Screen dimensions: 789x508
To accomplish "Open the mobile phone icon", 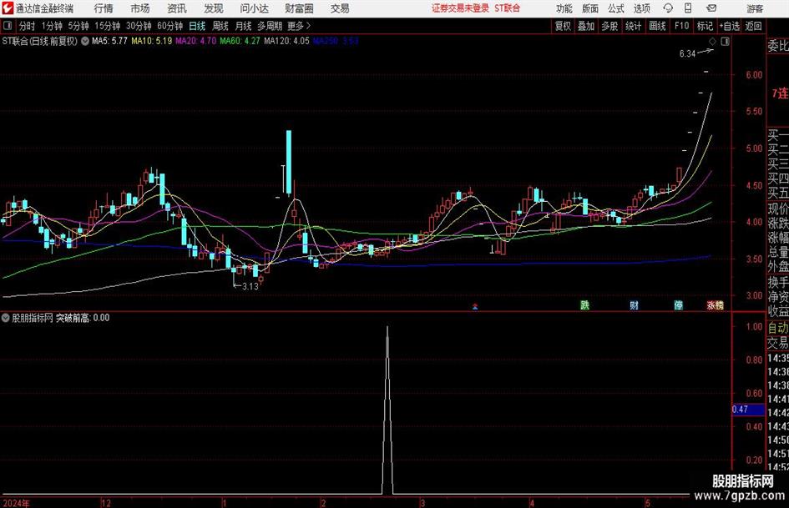I will tap(688, 8).
